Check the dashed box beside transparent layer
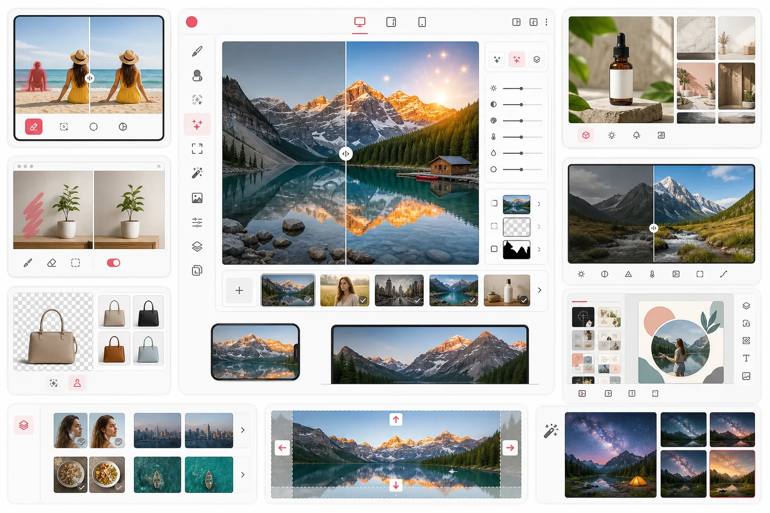Screen dimensions: 770x513 pyautogui.click(x=494, y=226)
